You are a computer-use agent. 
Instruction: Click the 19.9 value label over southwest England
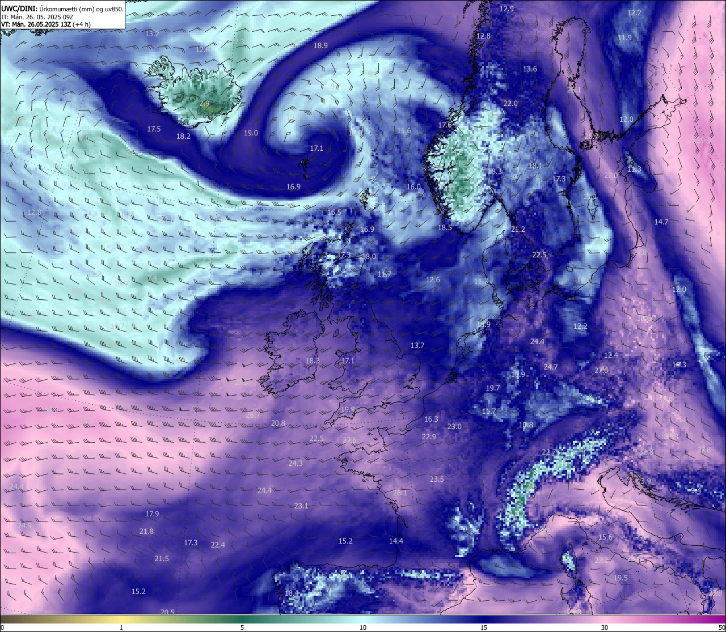pyautogui.click(x=348, y=410)
